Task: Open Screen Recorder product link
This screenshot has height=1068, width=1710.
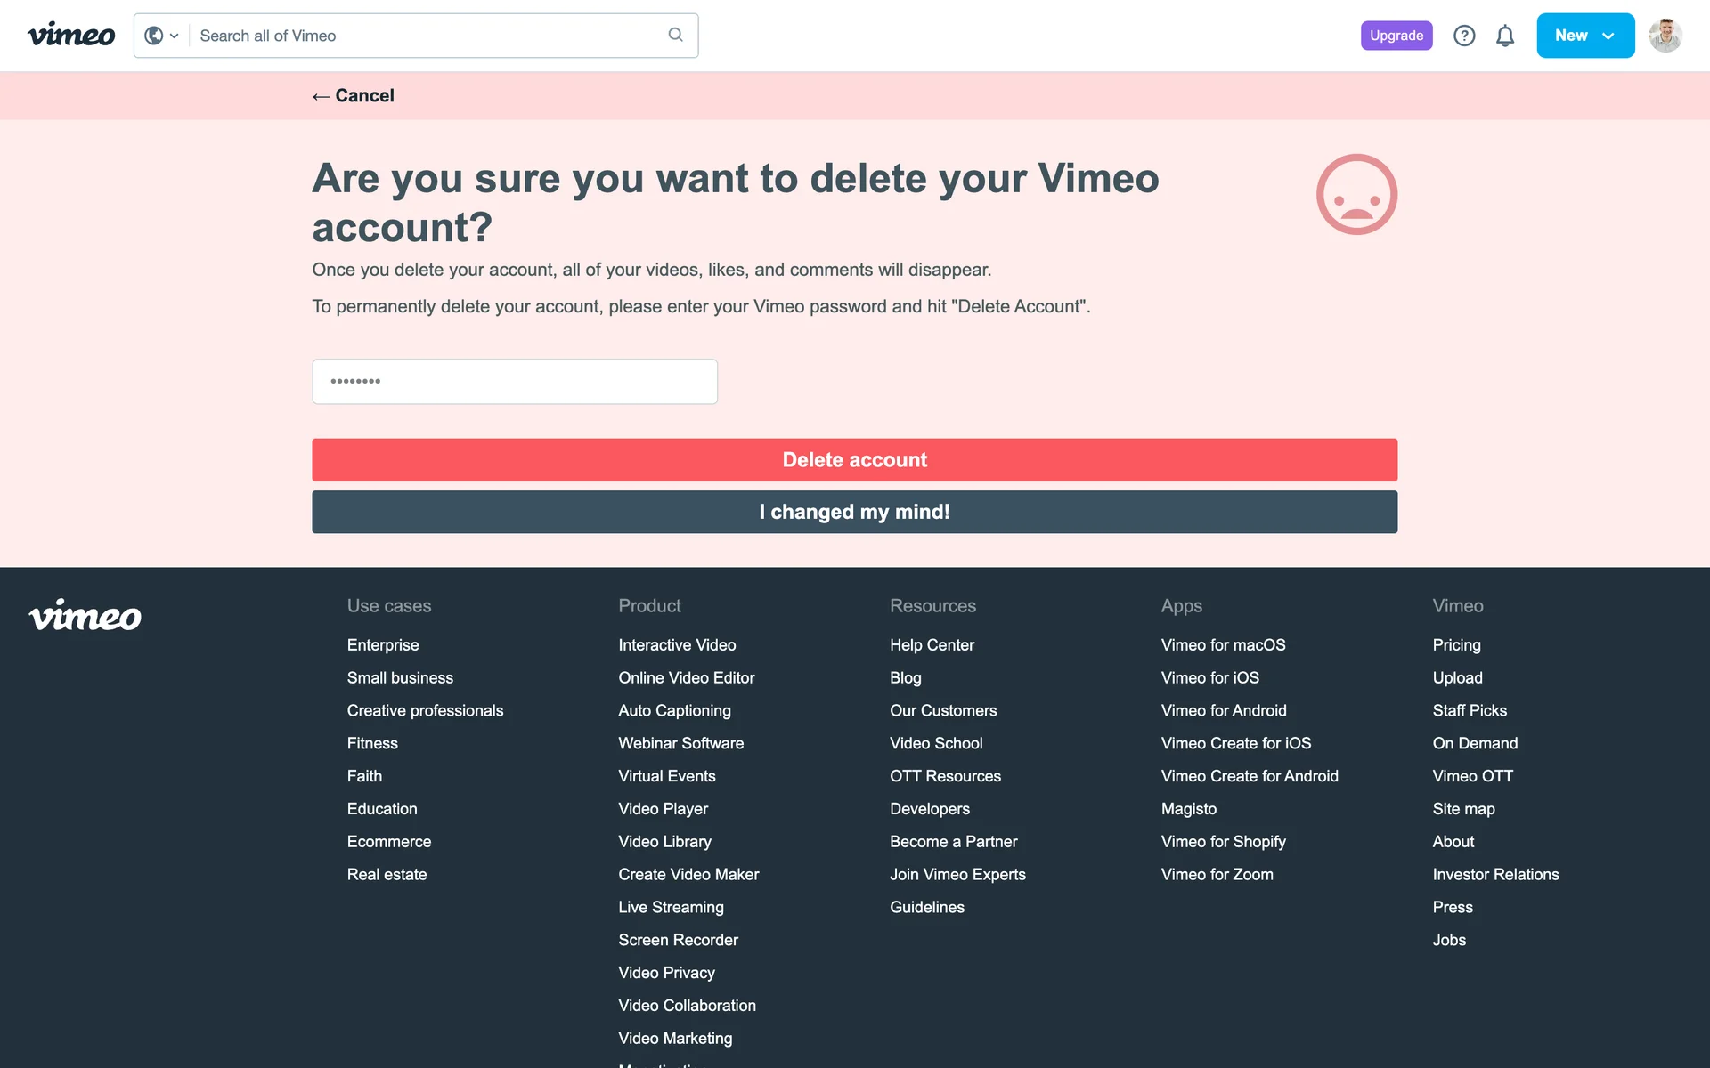Action: [x=678, y=941]
